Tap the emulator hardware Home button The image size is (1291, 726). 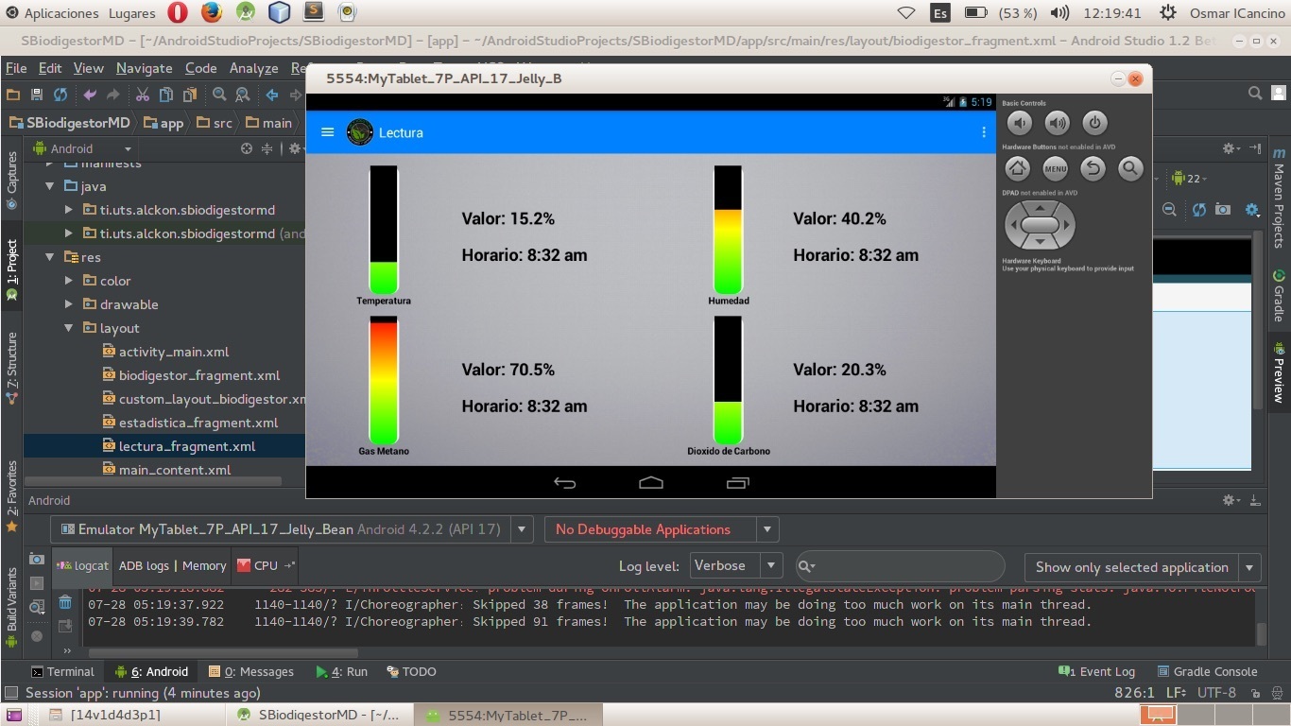1018,169
